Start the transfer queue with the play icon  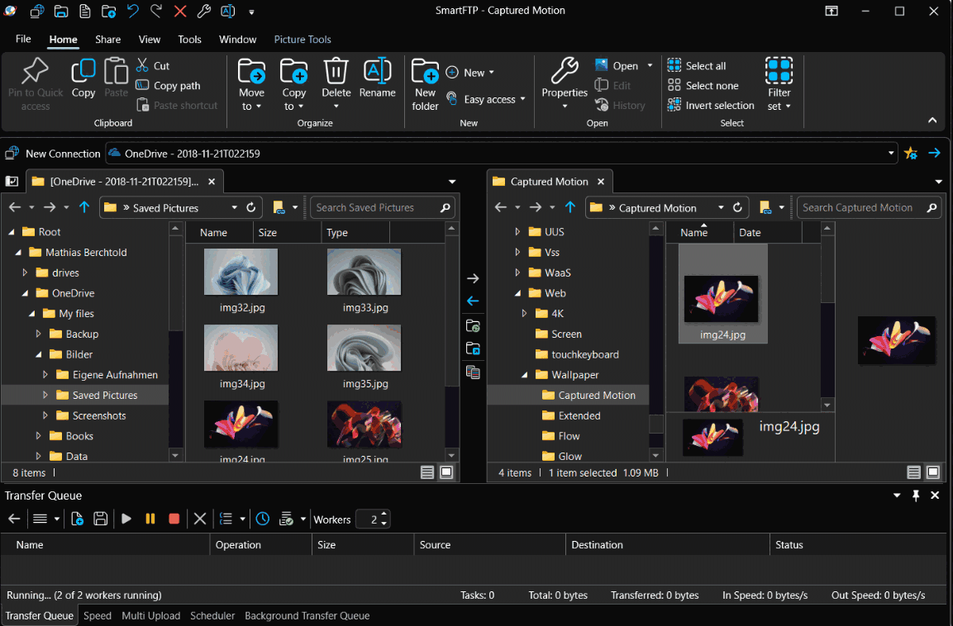[x=126, y=519]
